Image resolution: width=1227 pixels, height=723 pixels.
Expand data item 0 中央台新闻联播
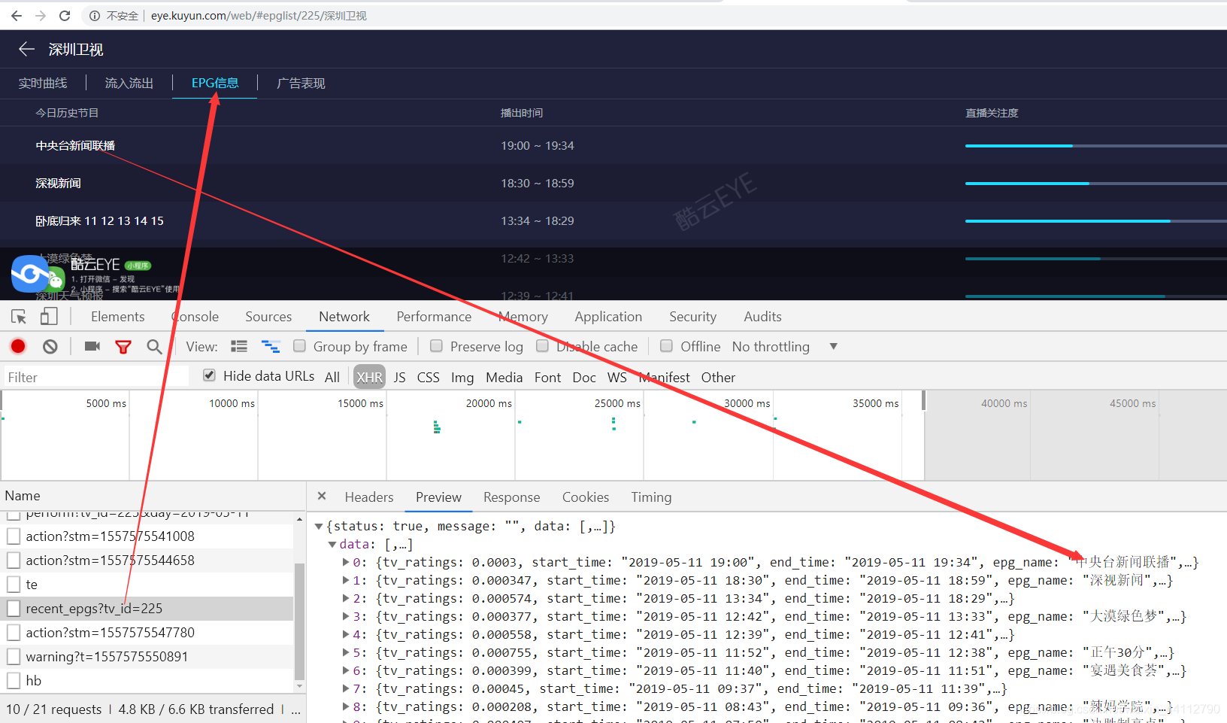point(346,562)
